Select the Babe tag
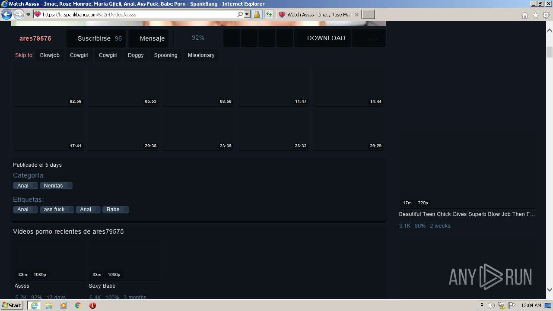This screenshot has width=553, height=311. [x=115, y=209]
